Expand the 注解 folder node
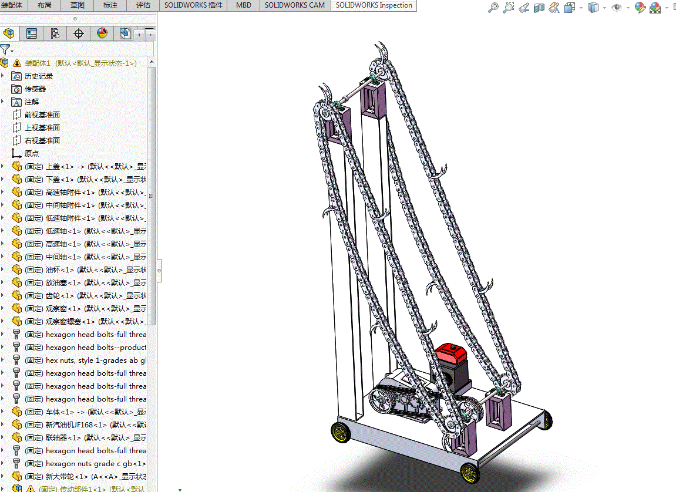This screenshot has width=676, height=492. [x=2, y=102]
